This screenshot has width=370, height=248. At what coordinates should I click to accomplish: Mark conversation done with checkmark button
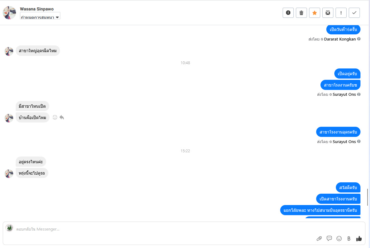click(x=354, y=13)
